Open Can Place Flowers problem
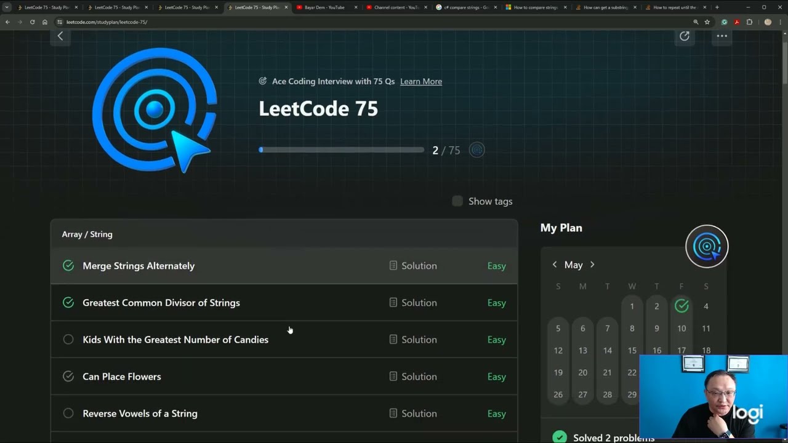The image size is (788, 443). tap(122, 377)
